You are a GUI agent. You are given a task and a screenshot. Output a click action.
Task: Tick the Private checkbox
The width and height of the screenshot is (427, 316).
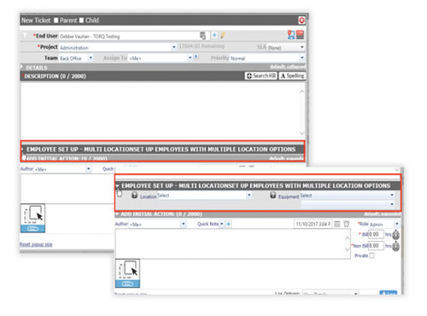click(371, 255)
